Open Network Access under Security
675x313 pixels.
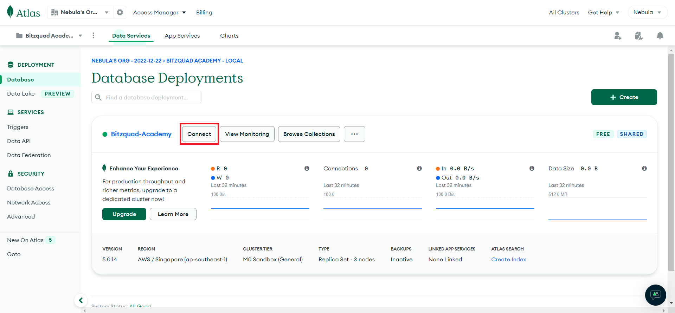pyautogui.click(x=28, y=202)
